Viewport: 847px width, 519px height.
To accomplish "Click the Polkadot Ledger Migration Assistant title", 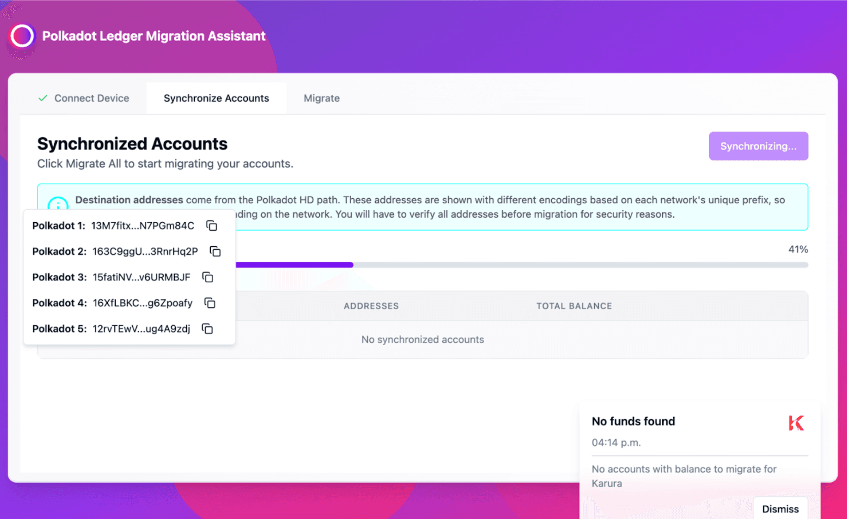I will (x=153, y=36).
